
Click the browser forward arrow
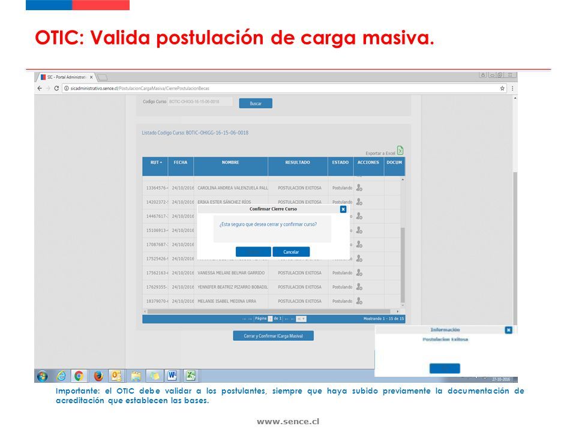click(48, 88)
